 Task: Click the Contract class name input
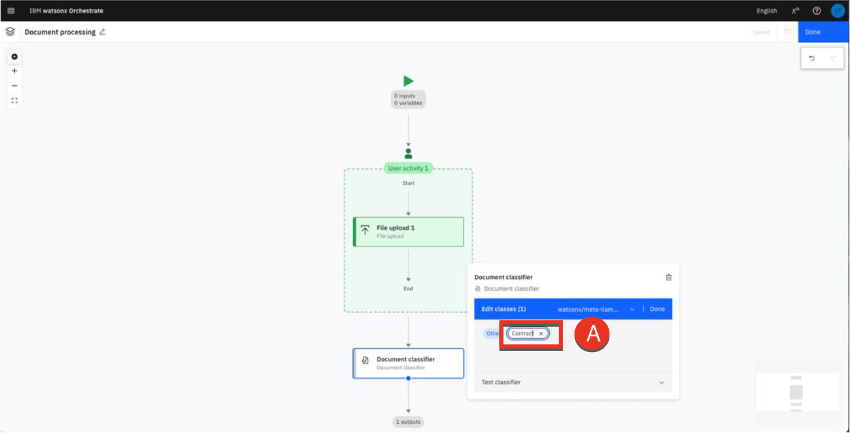(x=522, y=333)
